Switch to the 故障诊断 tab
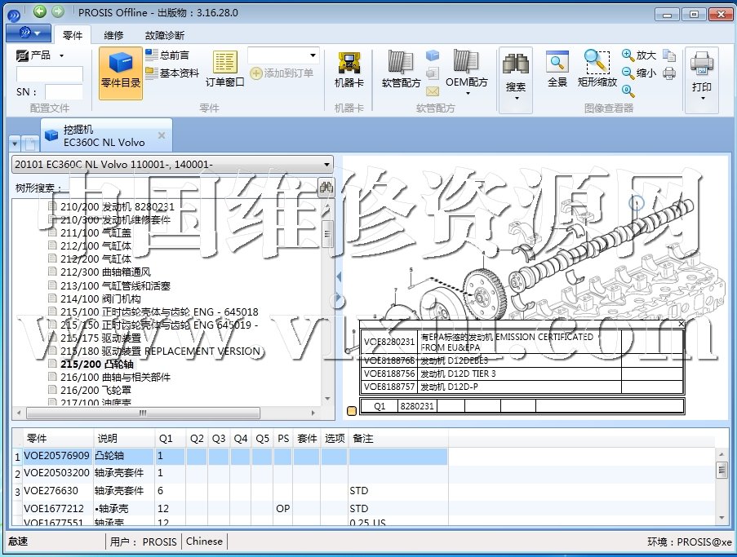The width and height of the screenshot is (737, 557). 164,35
